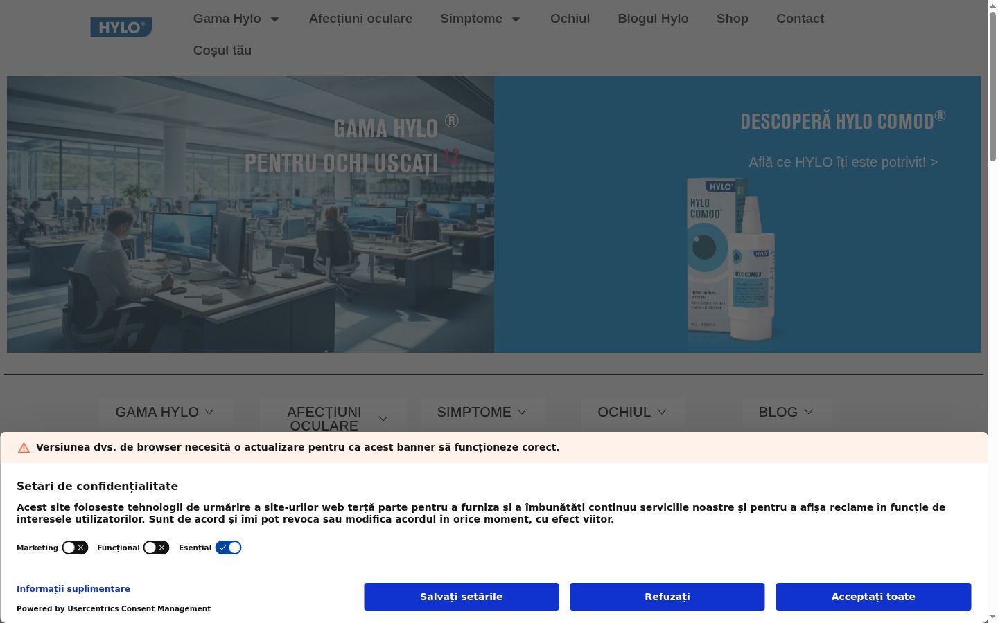Expand the GAMA HYLO section chevron

209,412
